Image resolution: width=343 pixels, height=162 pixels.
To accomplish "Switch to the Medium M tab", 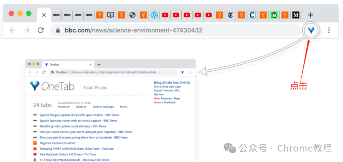I will tap(296, 15).
